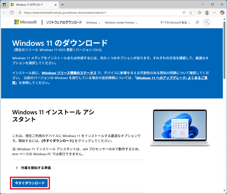Open the ソフトウェアのダウンロード page link
This screenshot has height=194, width=227.
[x=64, y=22]
